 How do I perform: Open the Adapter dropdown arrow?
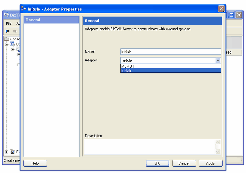tap(218, 60)
